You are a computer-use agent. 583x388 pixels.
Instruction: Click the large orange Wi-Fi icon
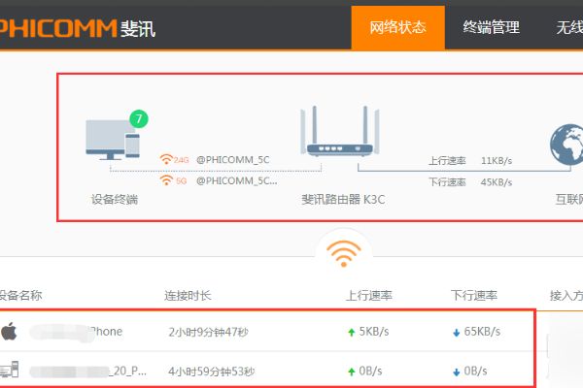[340, 252]
